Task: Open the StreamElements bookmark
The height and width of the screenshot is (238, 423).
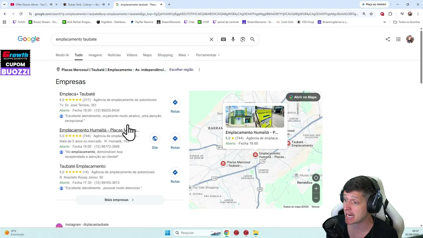Action: point(169,22)
